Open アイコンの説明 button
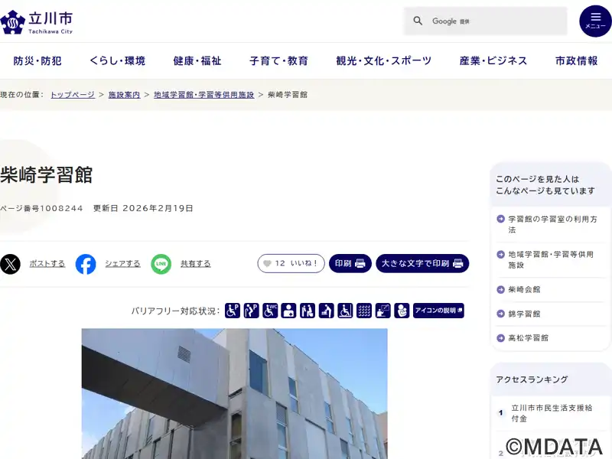This screenshot has width=612, height=459. [x=438, y=311]
